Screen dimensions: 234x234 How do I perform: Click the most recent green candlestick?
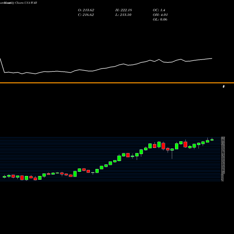point(212,140)
